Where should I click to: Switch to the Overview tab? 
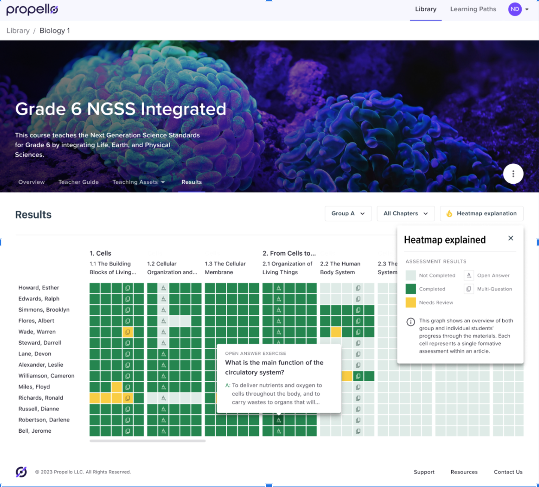pyautogui.click(x=31, y=182)
